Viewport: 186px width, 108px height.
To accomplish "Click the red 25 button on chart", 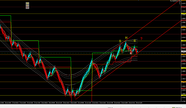I will pyautogui.click(x=27, y=8).
